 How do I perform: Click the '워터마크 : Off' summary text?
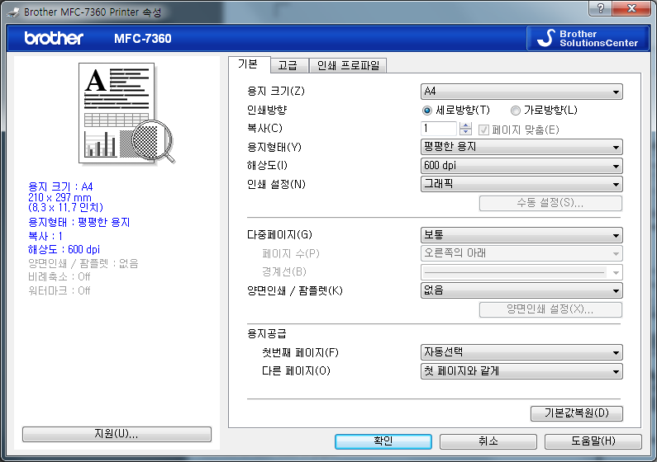coord(59,290)
